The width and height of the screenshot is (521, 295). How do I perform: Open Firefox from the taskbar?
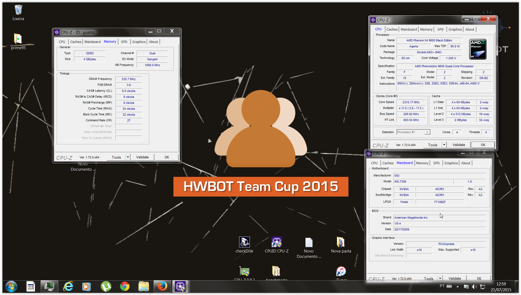[x=162, y=287]
